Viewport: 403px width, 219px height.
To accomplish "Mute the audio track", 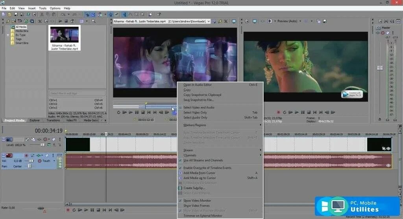I will click(x=47, y=155).
